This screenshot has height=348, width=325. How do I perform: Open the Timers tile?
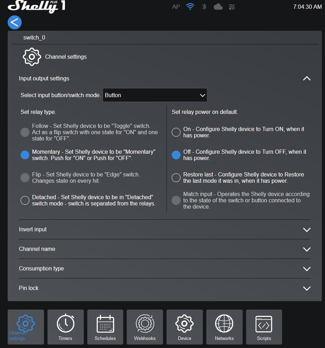[66, 327]
